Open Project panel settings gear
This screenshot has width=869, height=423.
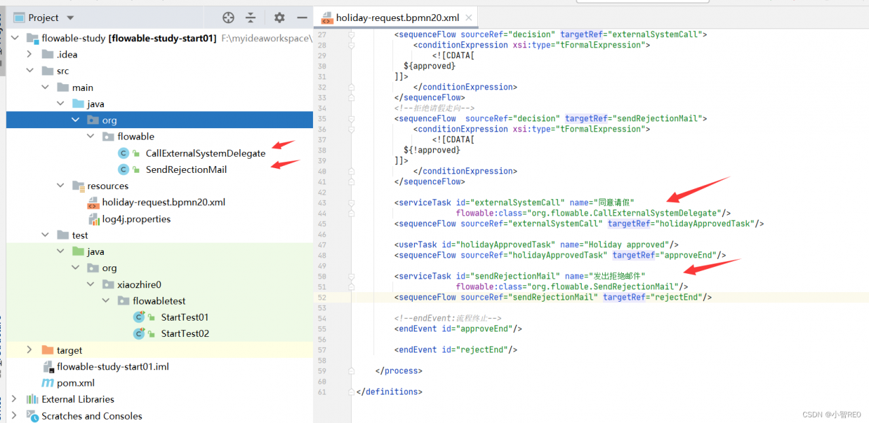279,18
